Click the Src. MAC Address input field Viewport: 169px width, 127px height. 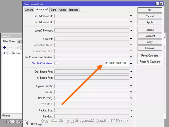point(117,63)
